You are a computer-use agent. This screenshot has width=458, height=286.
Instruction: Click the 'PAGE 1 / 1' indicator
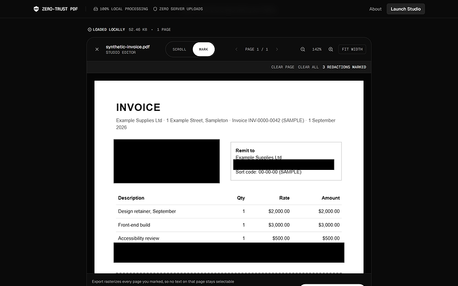tap(256, 49)
